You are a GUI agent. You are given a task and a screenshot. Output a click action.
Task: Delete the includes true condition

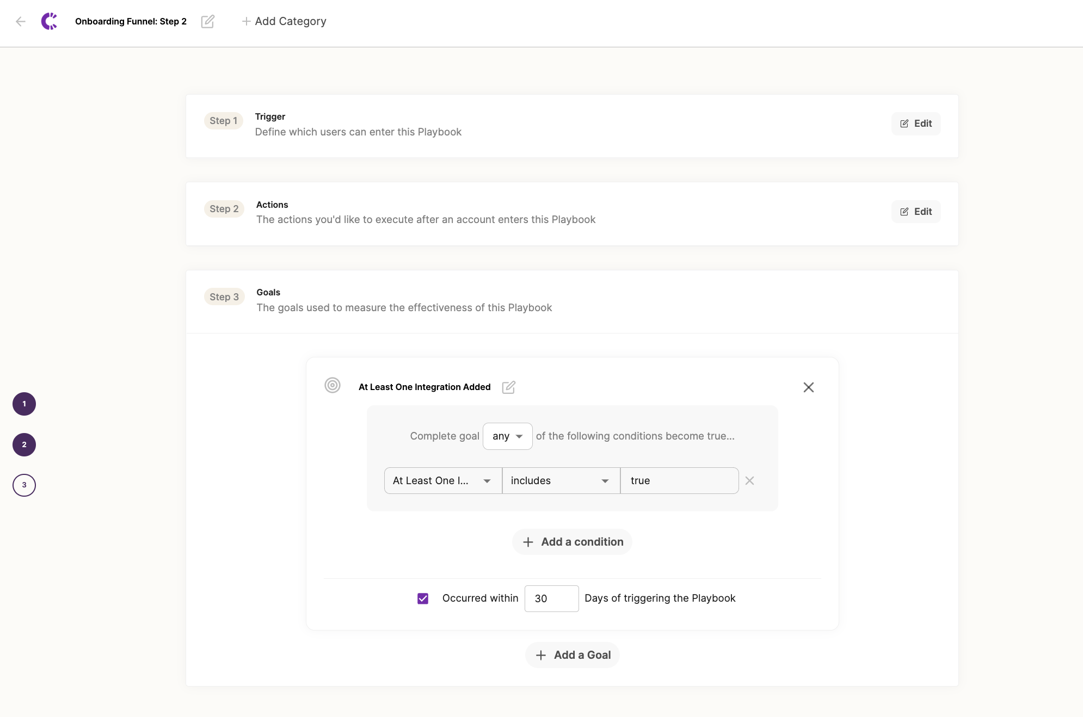[x=749, y=480]
